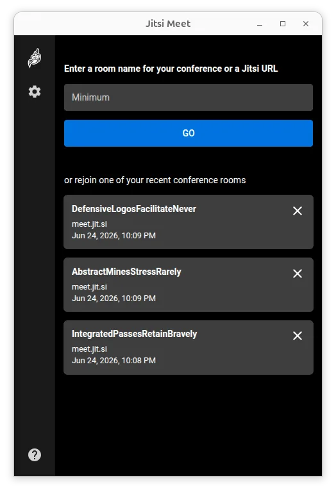The image size is (336, 492).
Task: Click the Jun 24, 2026, 10:08 PM timestamp
Action: pyautogui.click(x=113, y=361)
